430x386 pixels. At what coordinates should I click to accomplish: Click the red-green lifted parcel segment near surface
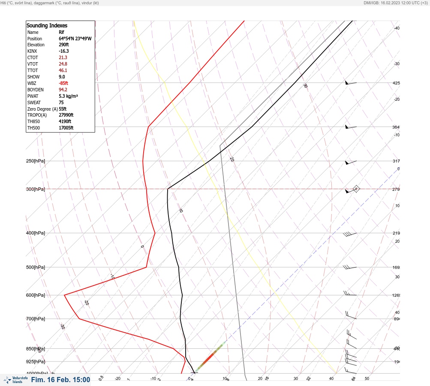point(210,357)
